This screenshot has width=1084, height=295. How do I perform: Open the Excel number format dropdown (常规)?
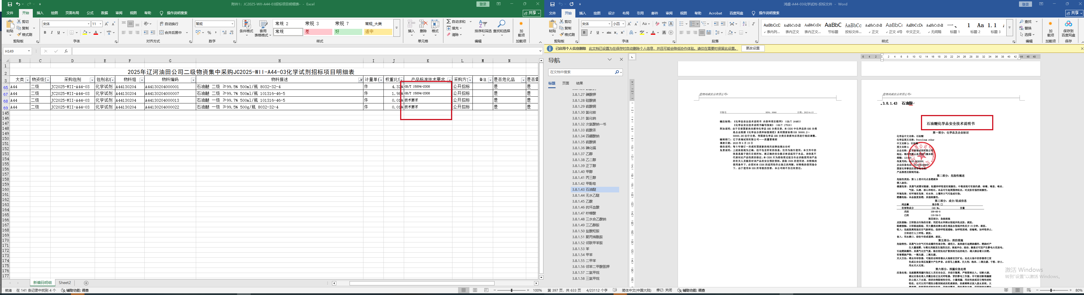tap(232, 24)
